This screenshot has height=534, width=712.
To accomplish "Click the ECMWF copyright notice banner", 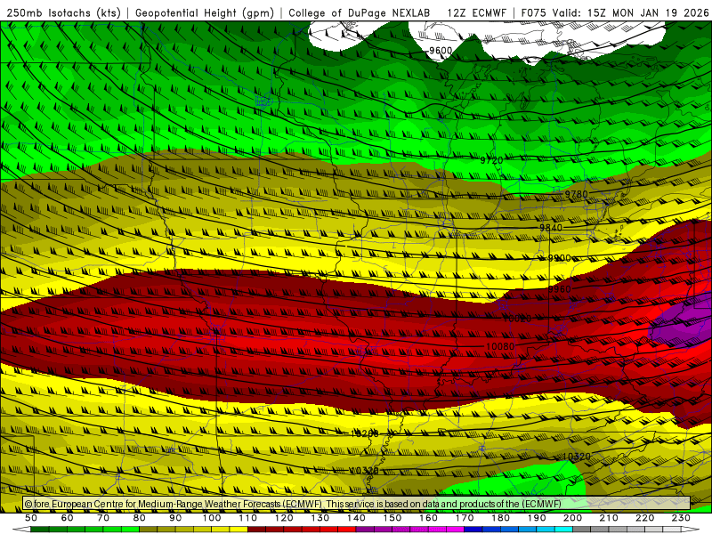I will tap(357, 503).
